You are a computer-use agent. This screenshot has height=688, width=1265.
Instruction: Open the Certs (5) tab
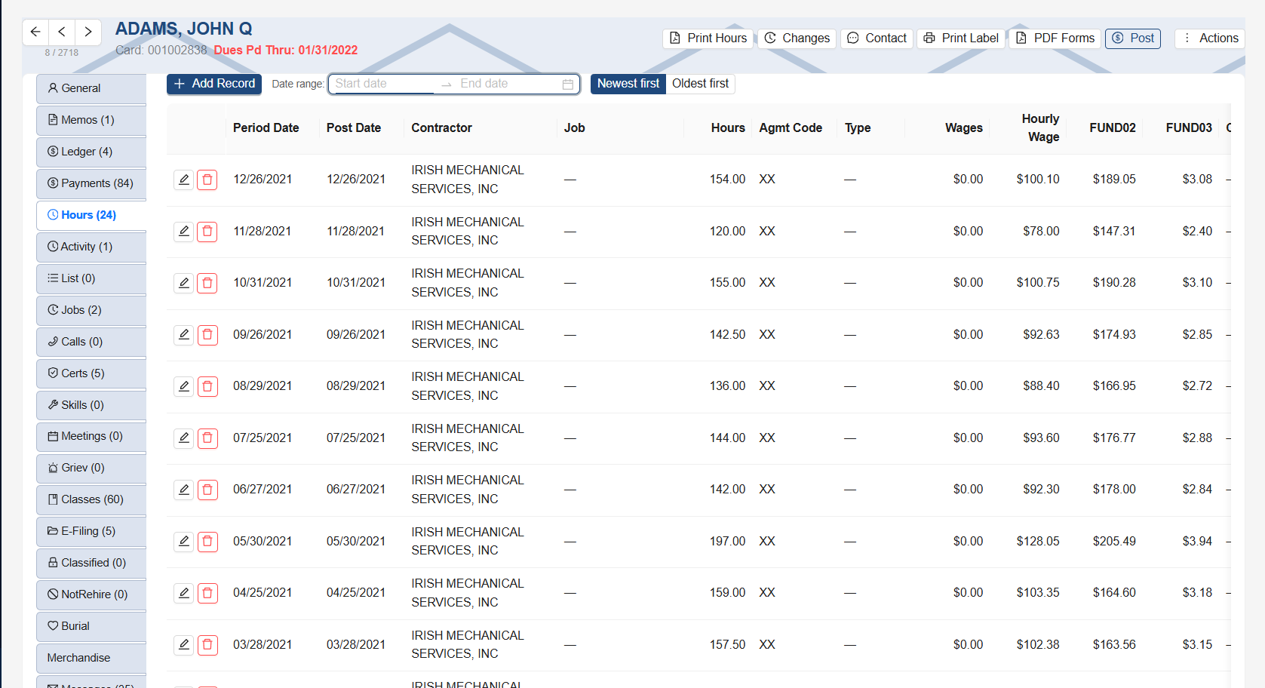point(91,373)
